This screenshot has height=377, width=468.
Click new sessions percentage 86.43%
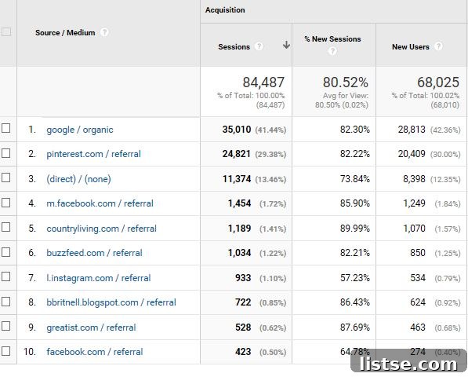point(355,302)
